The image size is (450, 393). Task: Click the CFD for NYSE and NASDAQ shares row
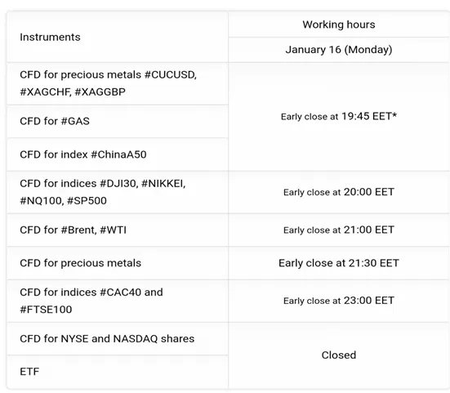click(x=118, y=339)
